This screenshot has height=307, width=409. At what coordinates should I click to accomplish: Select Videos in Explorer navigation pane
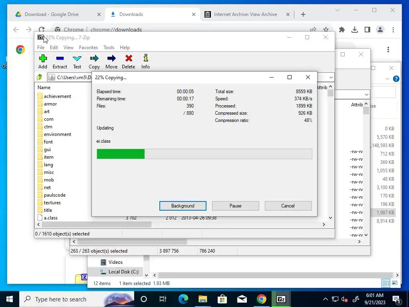pos(115,262)
